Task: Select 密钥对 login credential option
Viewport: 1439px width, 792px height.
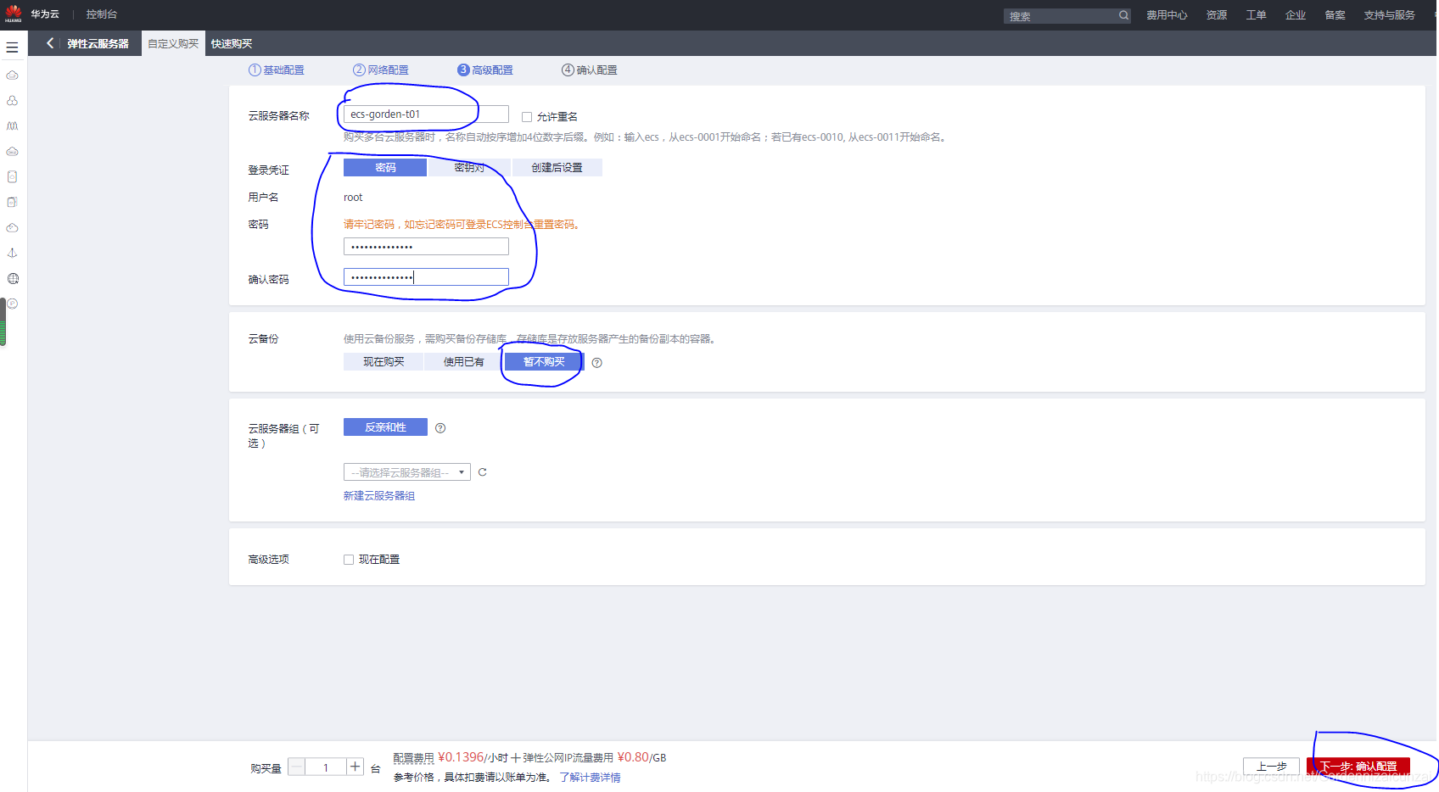Action: pyautogui.click(x=469, y=168)
